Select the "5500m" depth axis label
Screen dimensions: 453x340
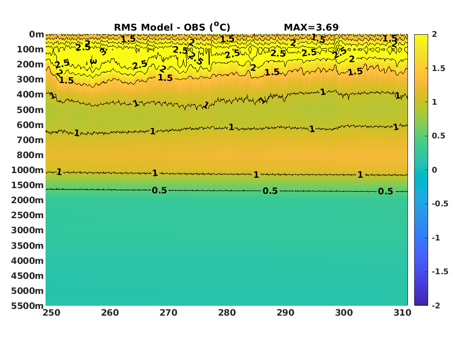pyautogui.click(x=27, y=306)
